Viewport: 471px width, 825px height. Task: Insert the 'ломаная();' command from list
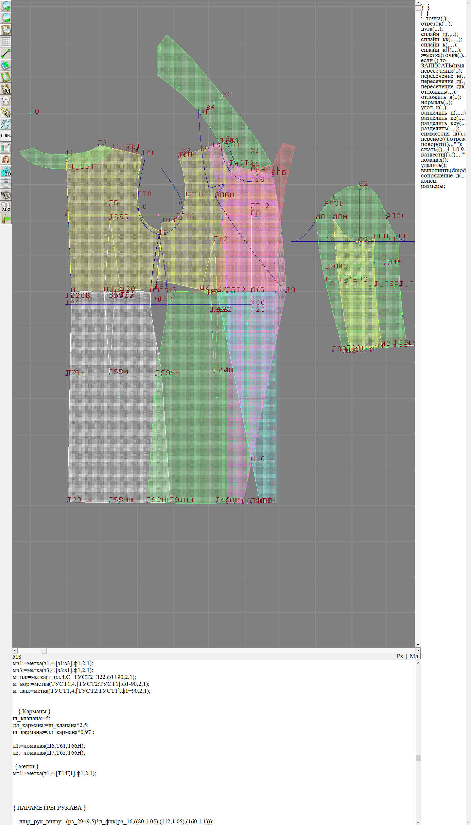[x=434, y=160]
